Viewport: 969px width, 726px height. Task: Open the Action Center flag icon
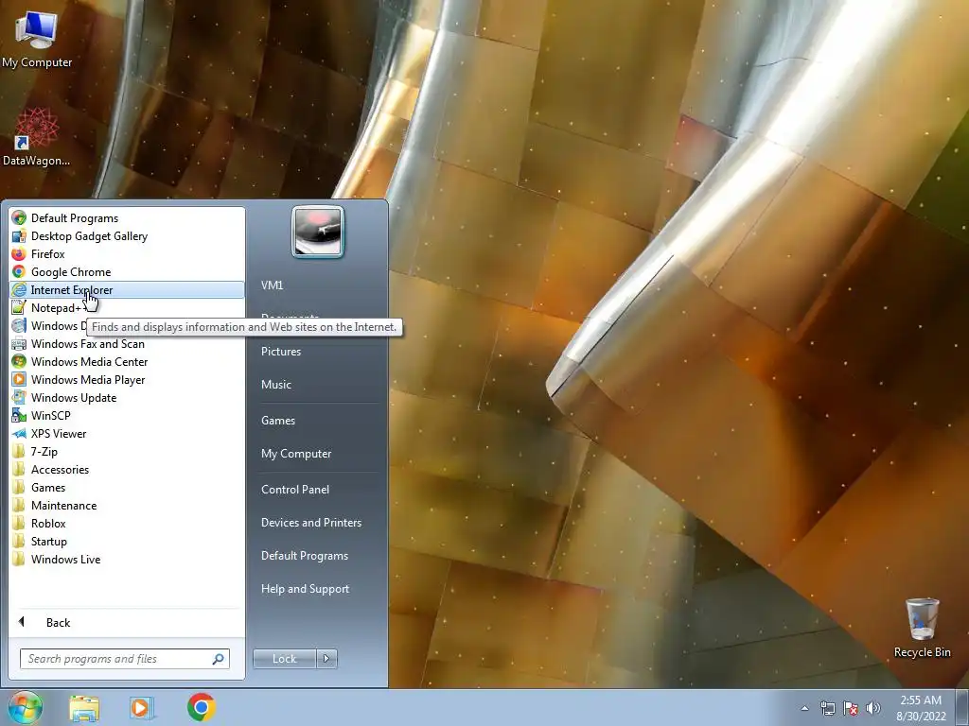coord(851,708)
